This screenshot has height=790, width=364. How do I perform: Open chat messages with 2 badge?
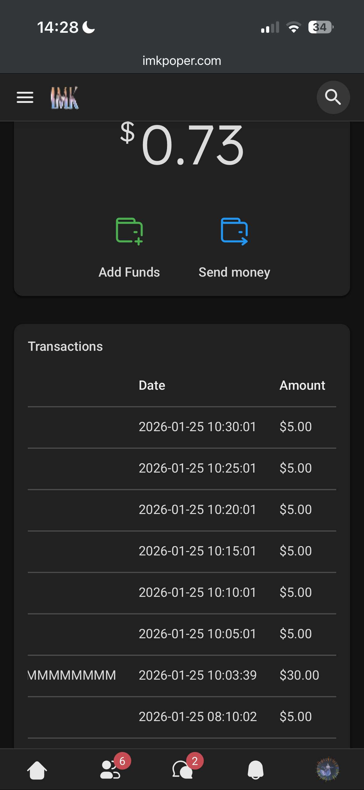click(x=182, y=770)
